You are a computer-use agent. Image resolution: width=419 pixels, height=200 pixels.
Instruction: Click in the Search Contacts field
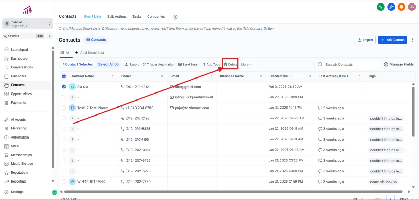348,65
